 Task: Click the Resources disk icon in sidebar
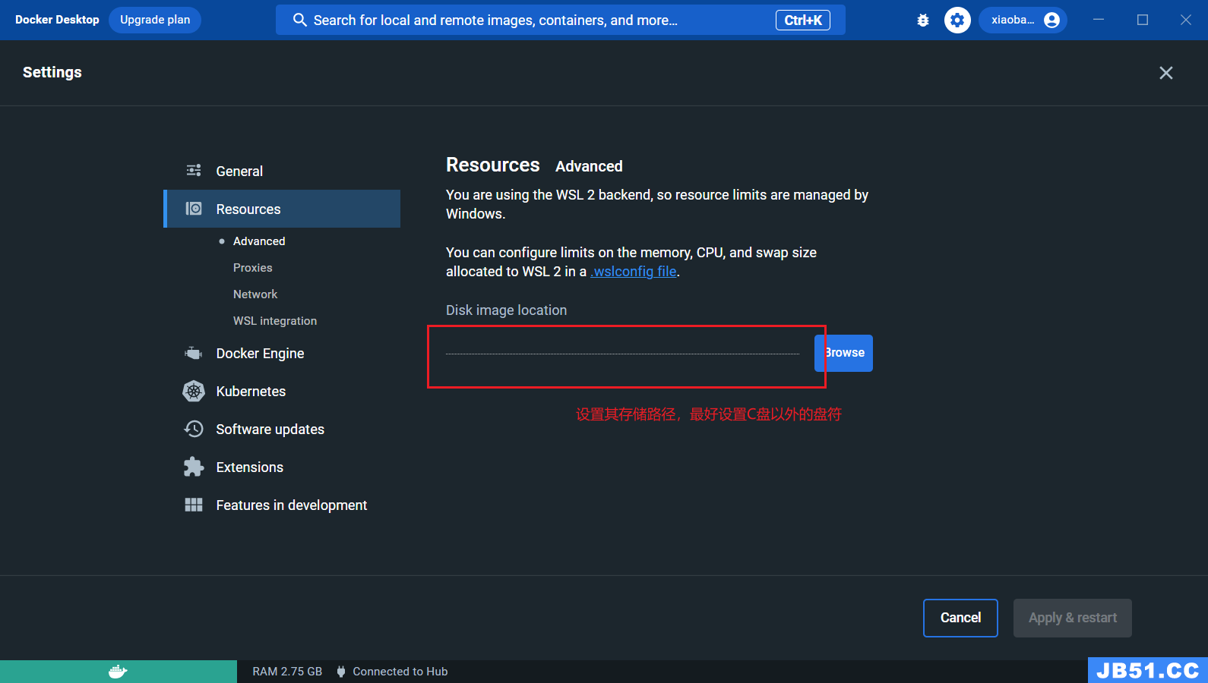point(194,209)
